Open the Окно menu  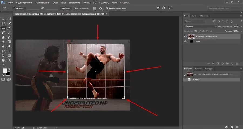click(x=115, y=2)
